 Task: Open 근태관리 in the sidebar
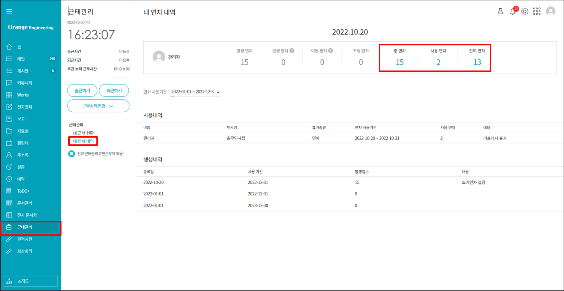[x=25, y=227]
